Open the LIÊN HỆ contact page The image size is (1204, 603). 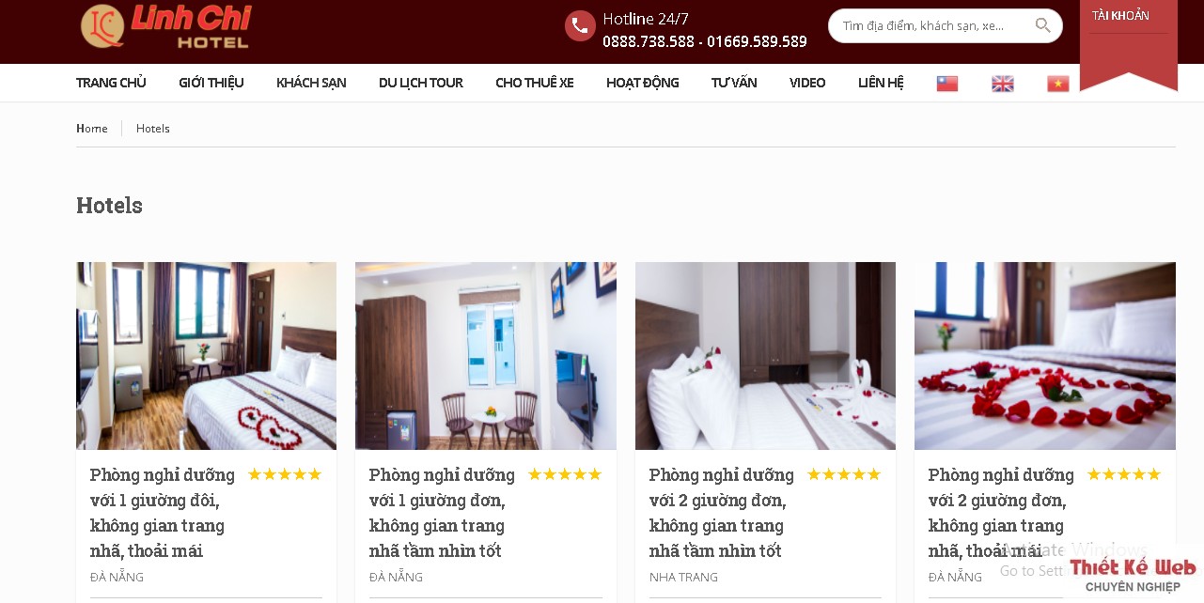881,83
